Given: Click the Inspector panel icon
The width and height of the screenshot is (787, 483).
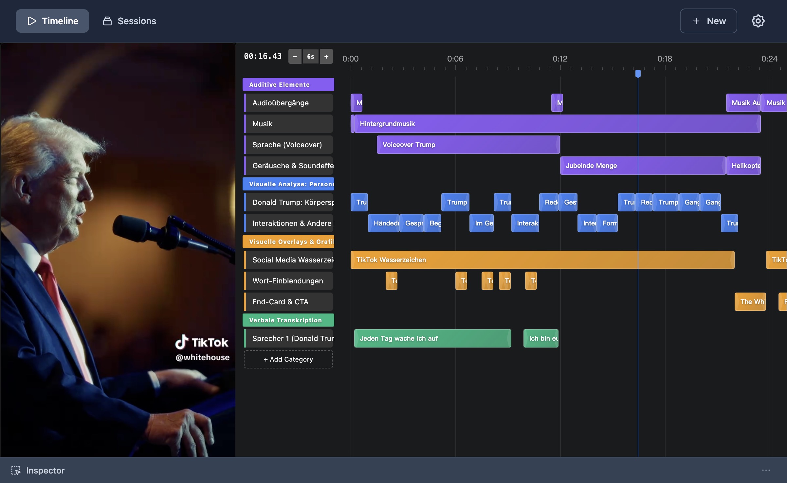Looking at the screenshot, I should (16, 470).
